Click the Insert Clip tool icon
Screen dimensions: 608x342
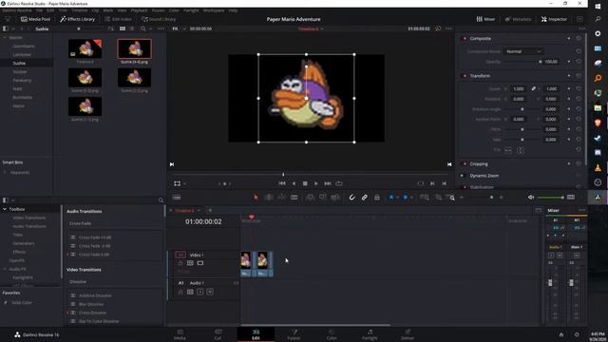pos(310,198)
